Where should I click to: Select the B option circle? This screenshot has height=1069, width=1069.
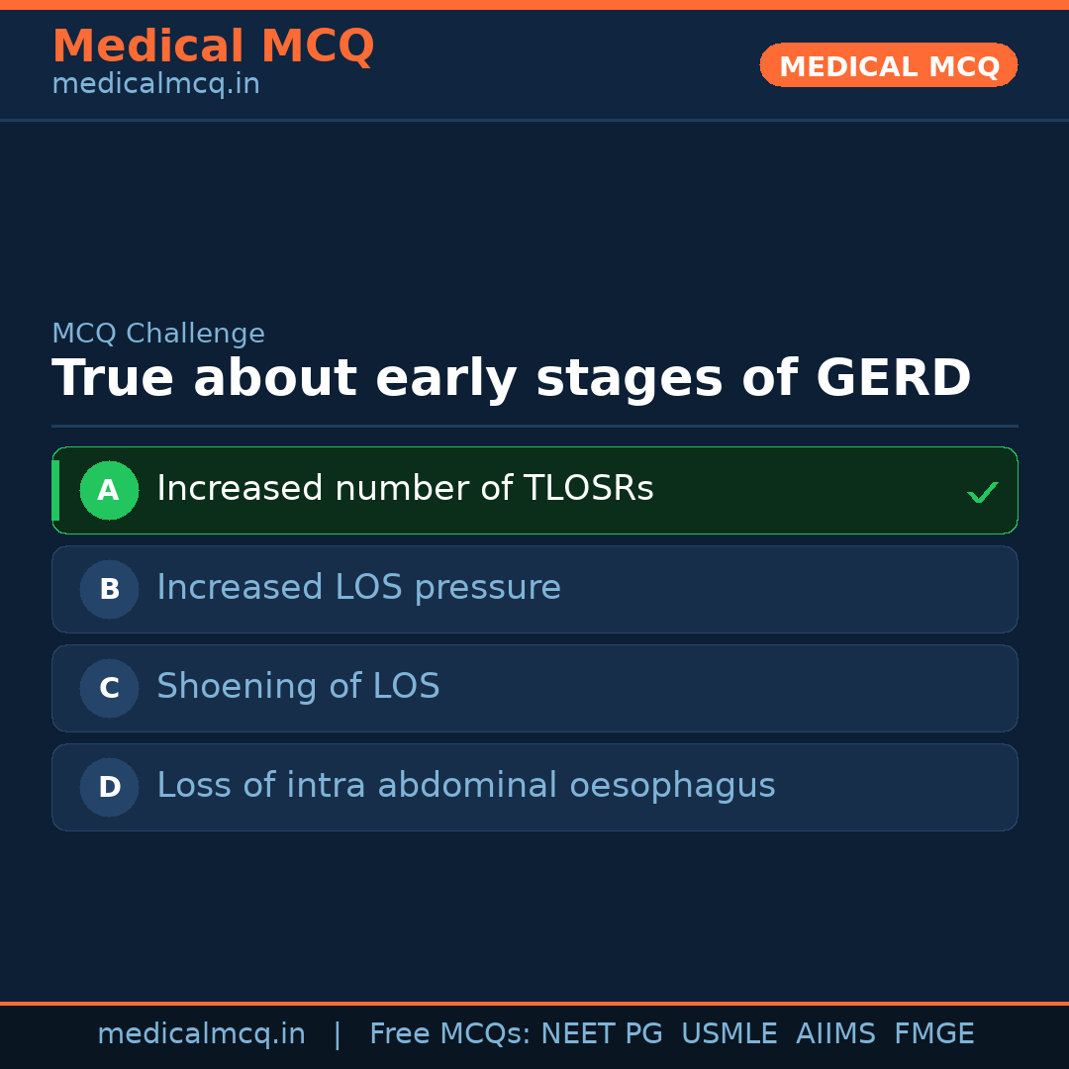[x=109, y=589]
